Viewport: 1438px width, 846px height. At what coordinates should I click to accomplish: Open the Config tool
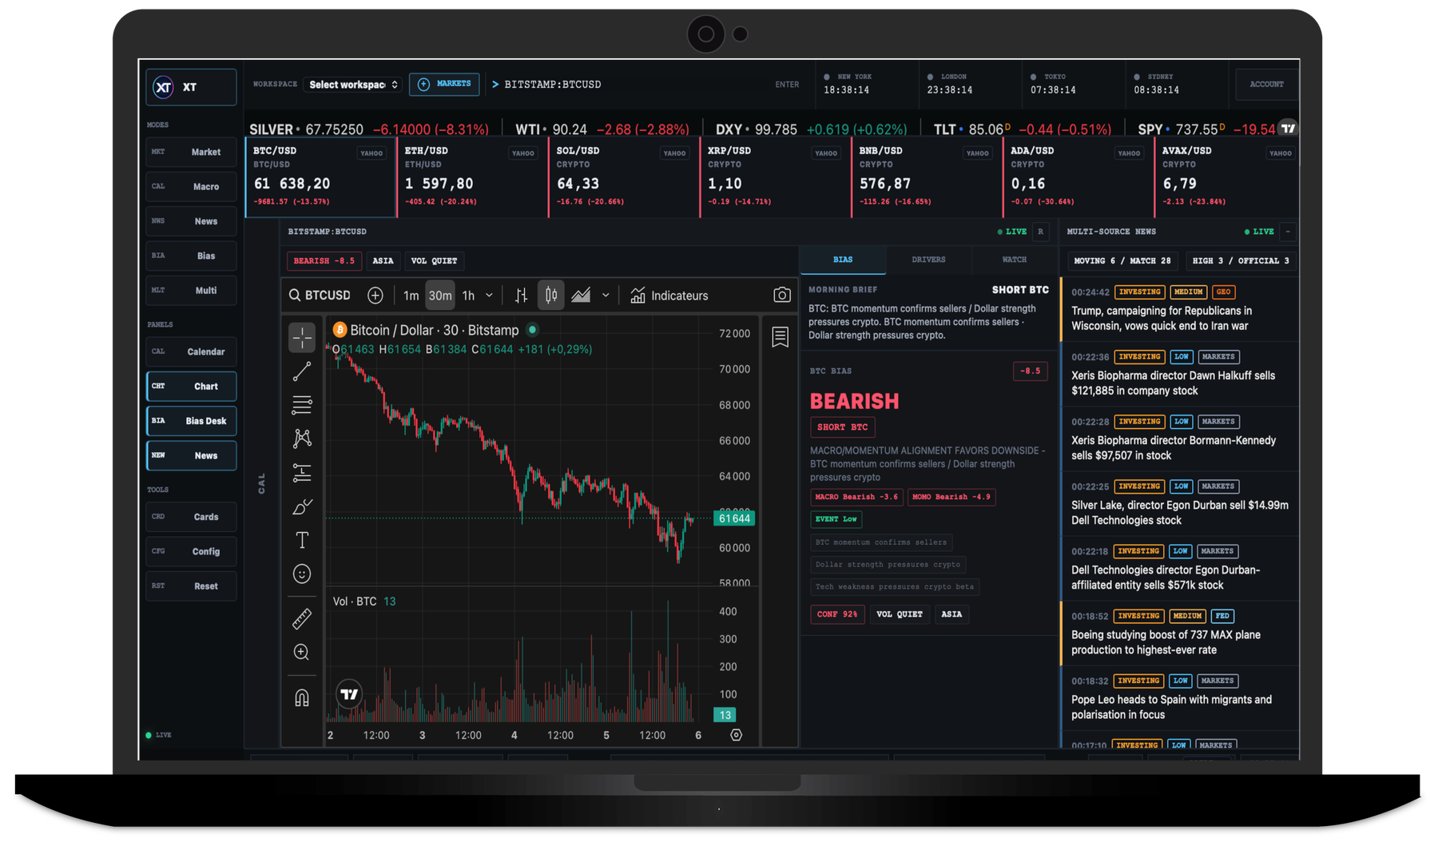[192, 551]
